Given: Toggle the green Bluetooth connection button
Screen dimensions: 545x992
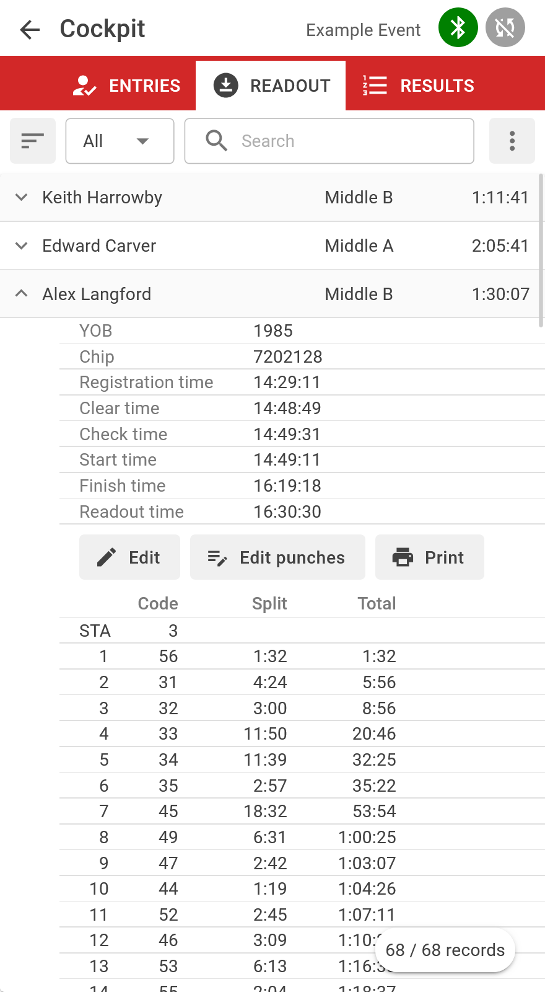Looking at the screenshot, I should 458,27.
